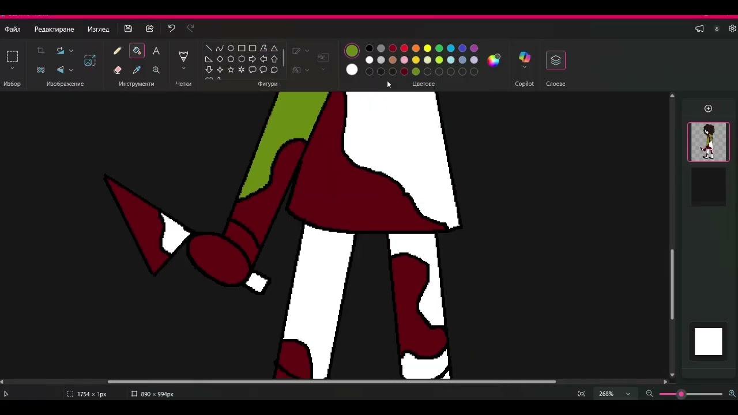Choose the oval shape
This screenshot has height=415, width=738.
click(x=231, y=48)
